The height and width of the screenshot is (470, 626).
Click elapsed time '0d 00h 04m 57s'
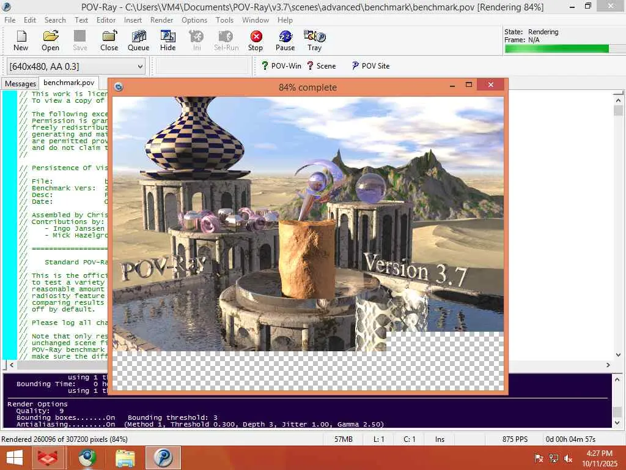pos(570,439)
